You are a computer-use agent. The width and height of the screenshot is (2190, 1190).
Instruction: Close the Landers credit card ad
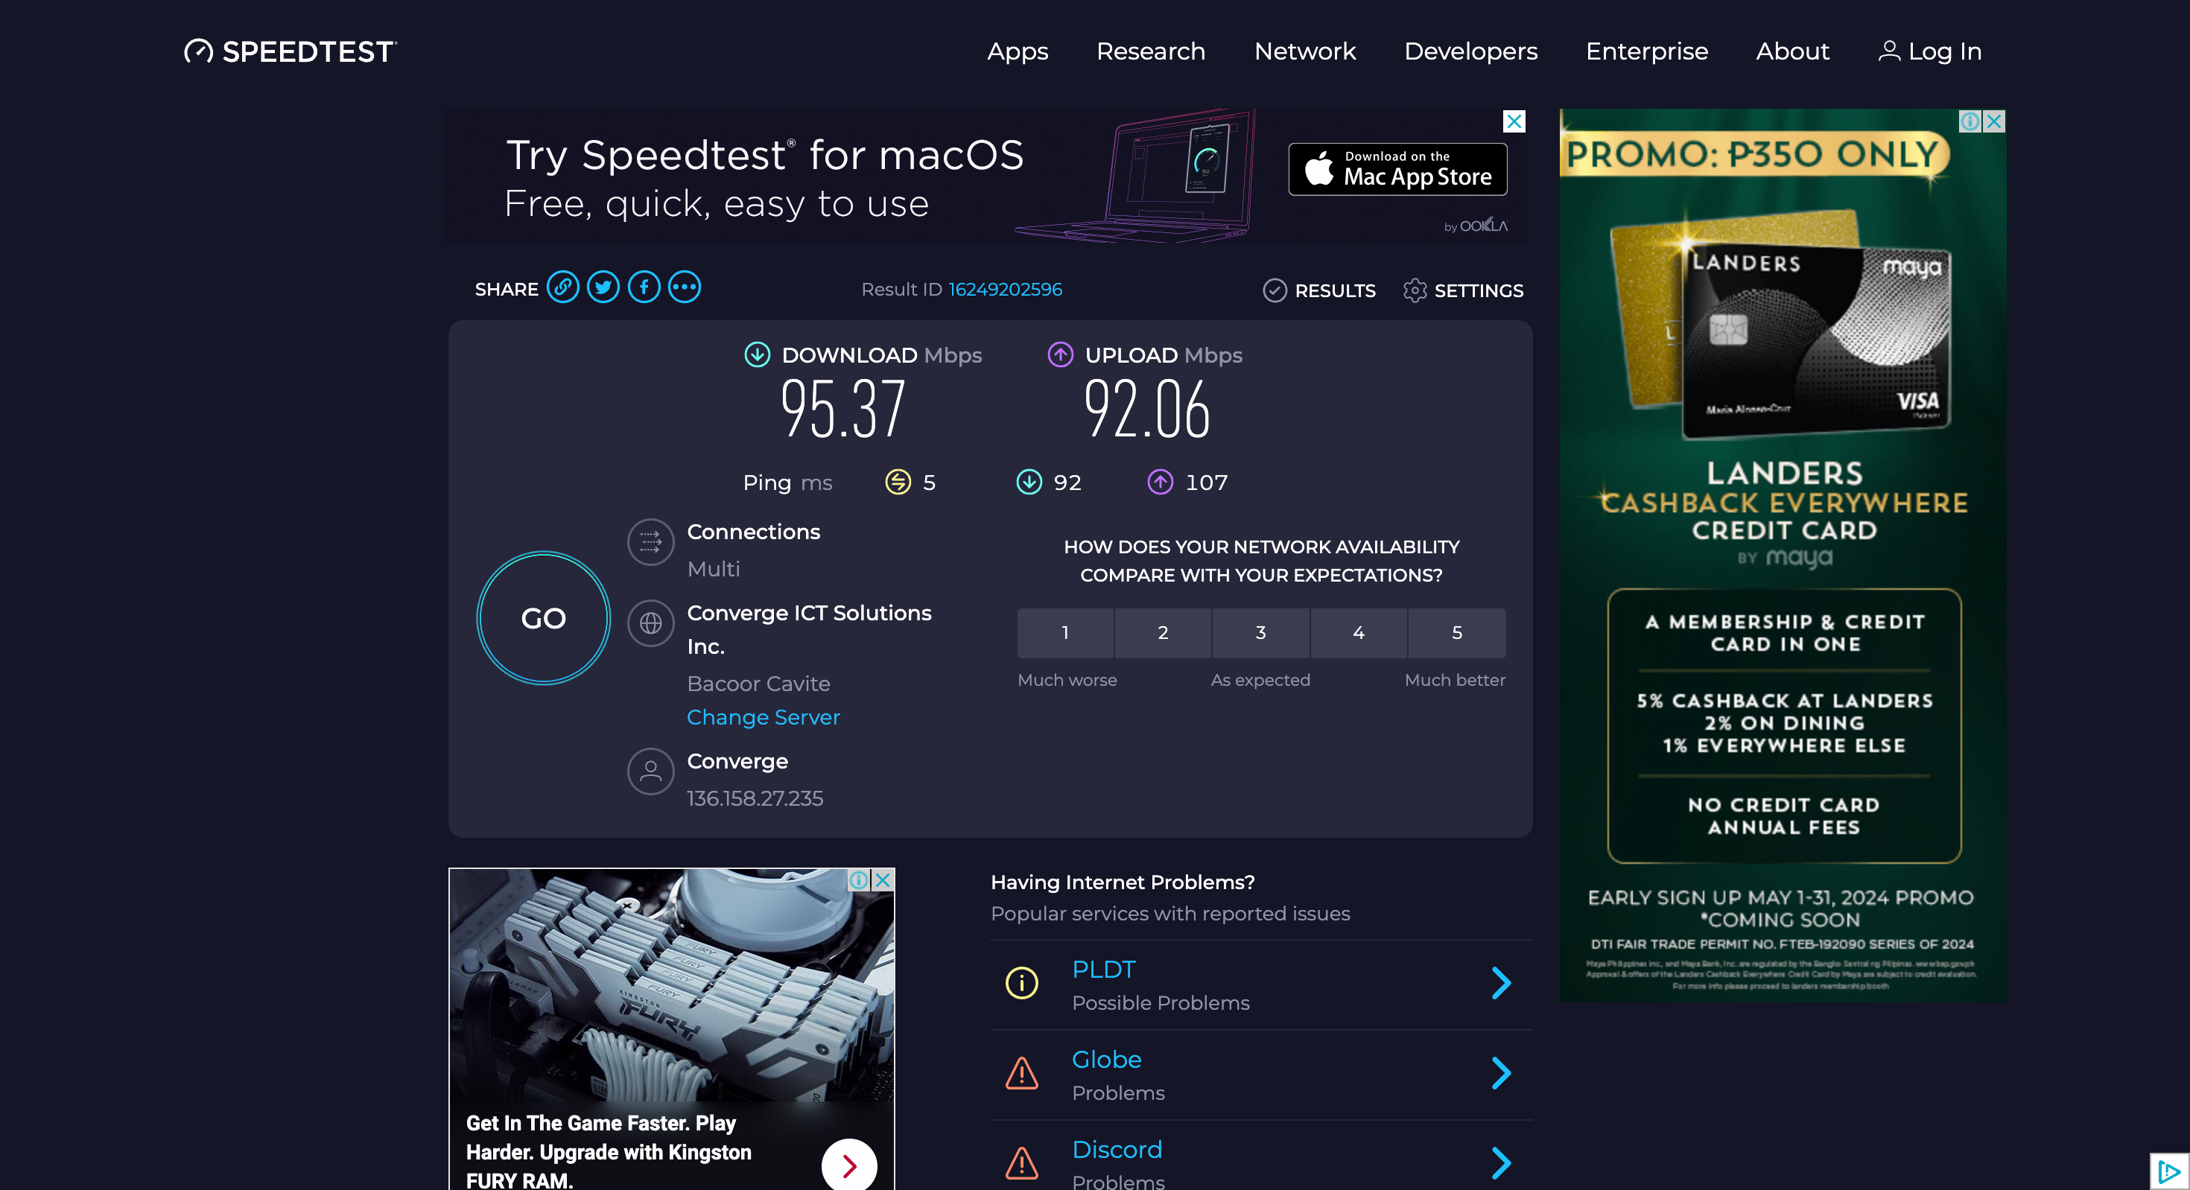coord(1993,121)
